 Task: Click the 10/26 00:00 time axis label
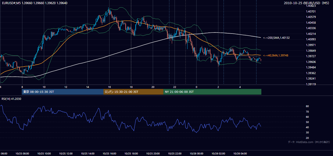[x=196, y=154]
